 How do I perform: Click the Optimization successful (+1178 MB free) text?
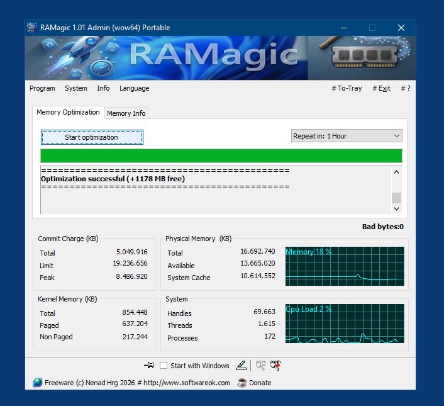(x=113, y=179)
